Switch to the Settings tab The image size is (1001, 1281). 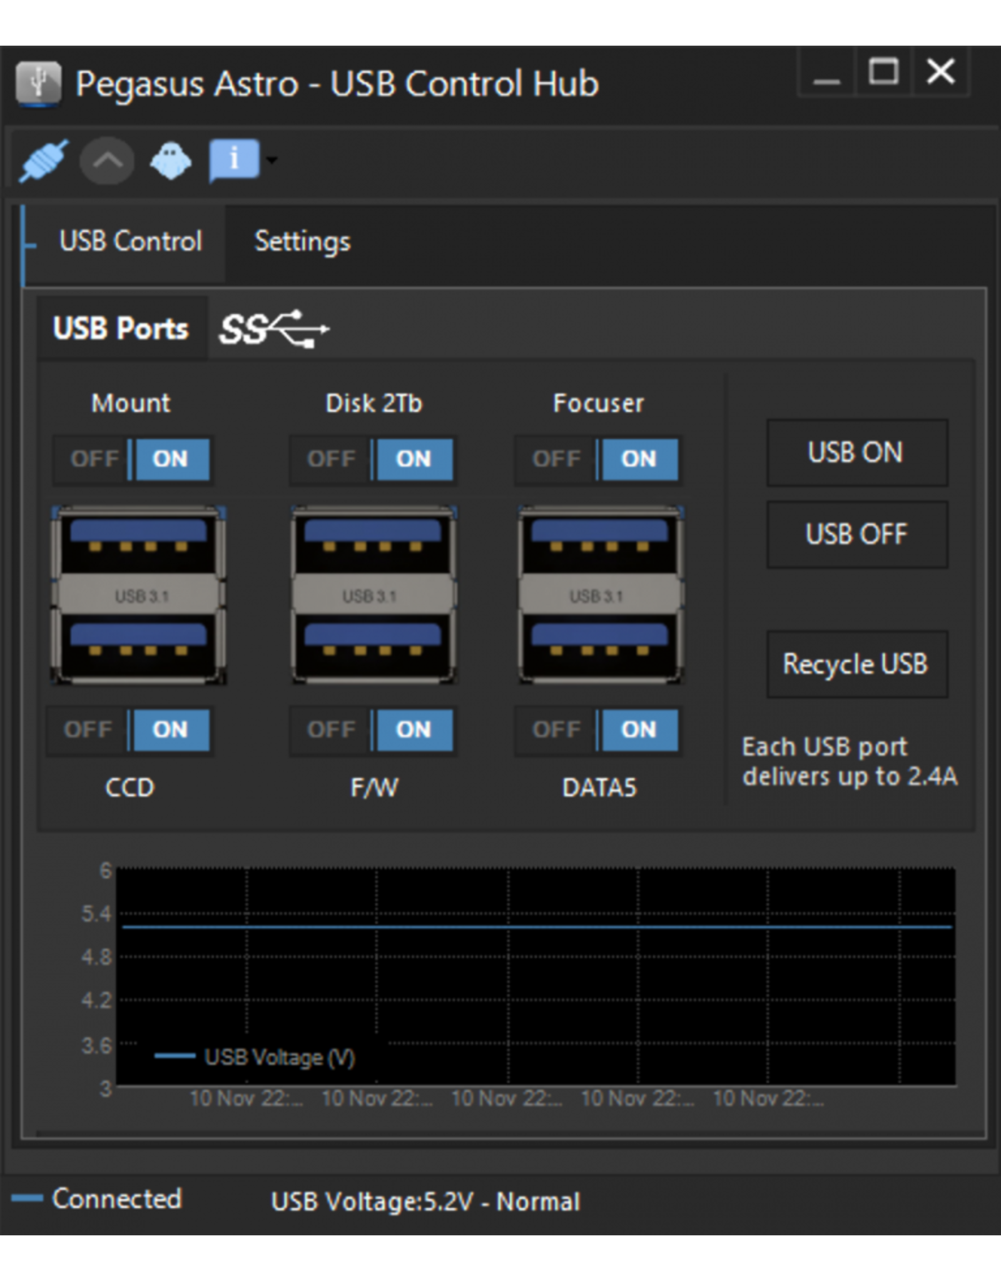pos(302,241)
